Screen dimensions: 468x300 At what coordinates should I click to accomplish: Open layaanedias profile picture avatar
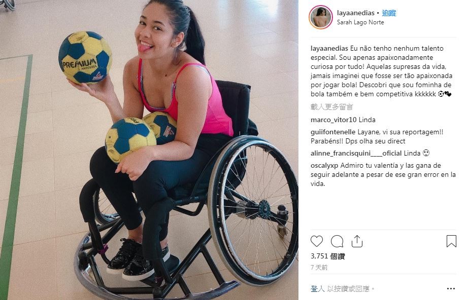(321, 17)
